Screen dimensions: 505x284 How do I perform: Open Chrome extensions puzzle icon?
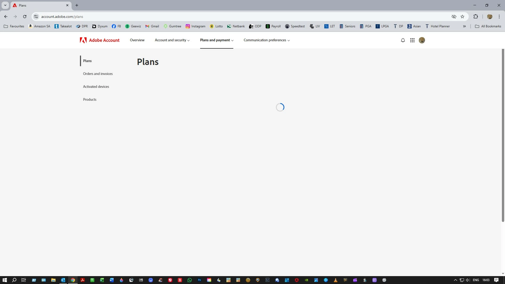pyautogui.click(x=476, y=17)
